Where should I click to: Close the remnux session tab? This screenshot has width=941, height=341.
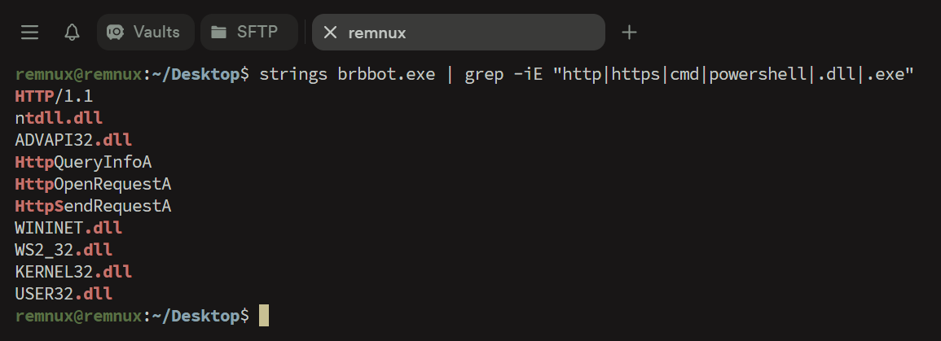(330, 33)
